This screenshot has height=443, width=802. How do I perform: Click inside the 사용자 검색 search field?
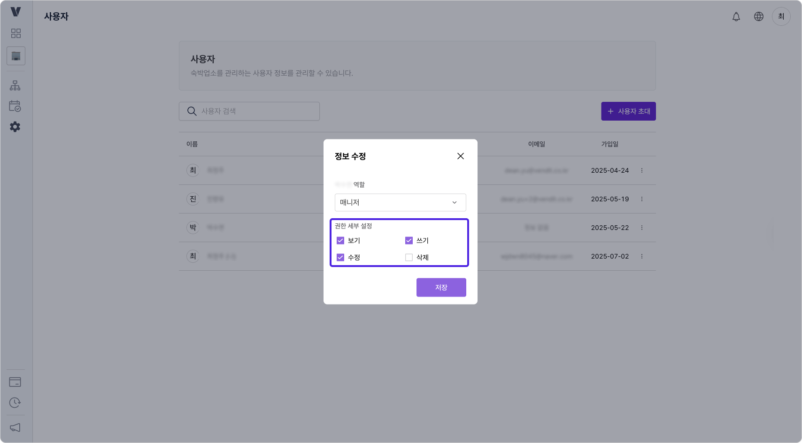[x=249, y=111]
